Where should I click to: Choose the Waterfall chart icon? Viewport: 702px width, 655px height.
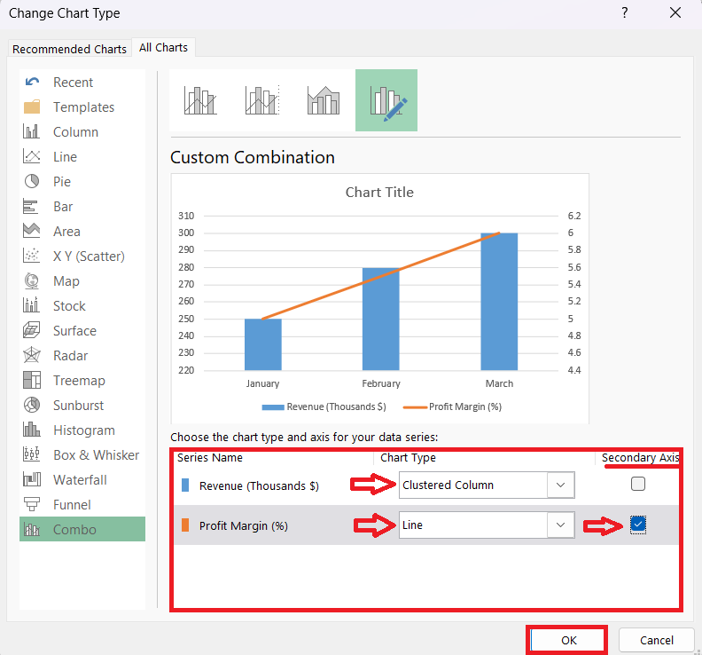(x=32, y=479)
